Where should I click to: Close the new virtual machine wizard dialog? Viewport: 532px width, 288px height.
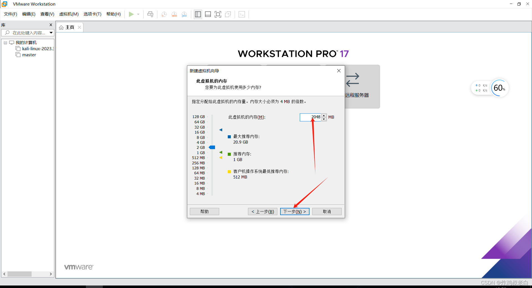[x=339, y=71]
